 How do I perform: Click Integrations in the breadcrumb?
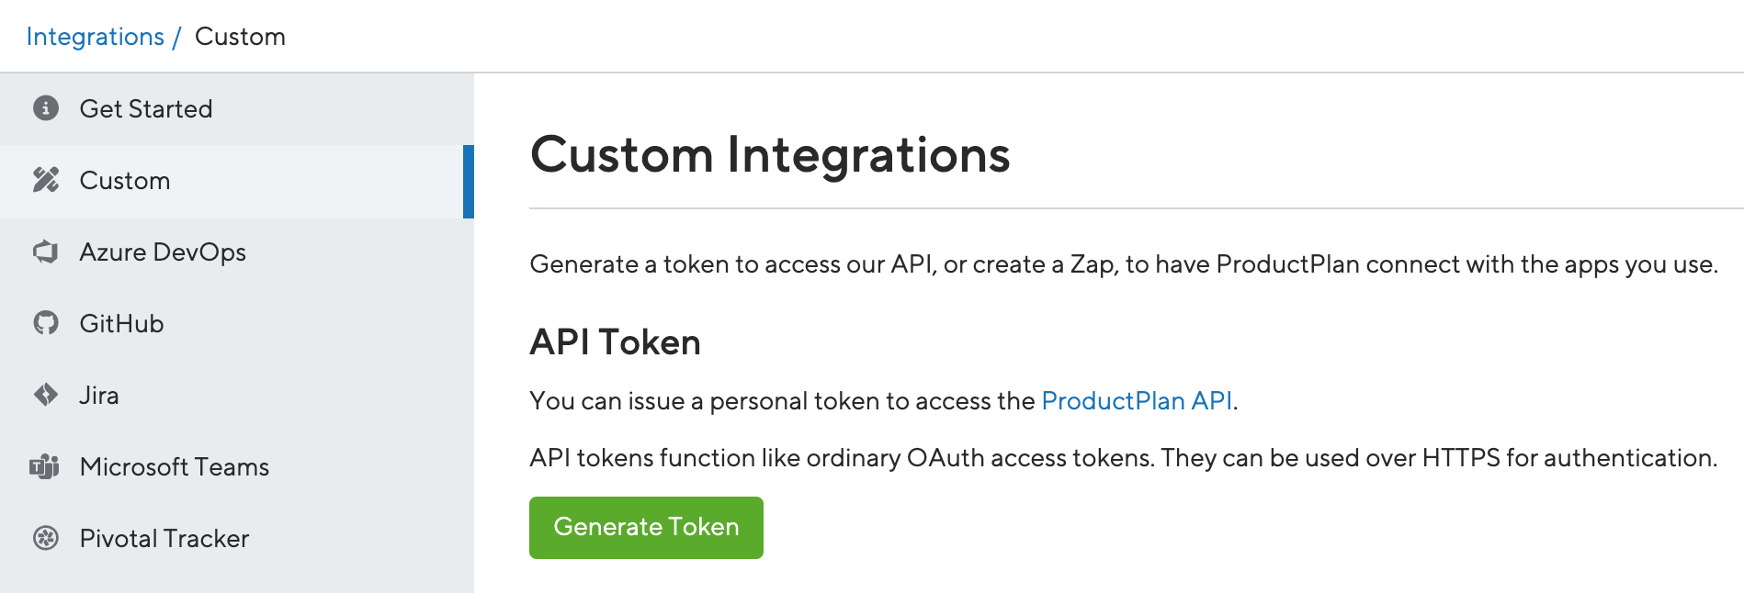[x=95, y=36]
